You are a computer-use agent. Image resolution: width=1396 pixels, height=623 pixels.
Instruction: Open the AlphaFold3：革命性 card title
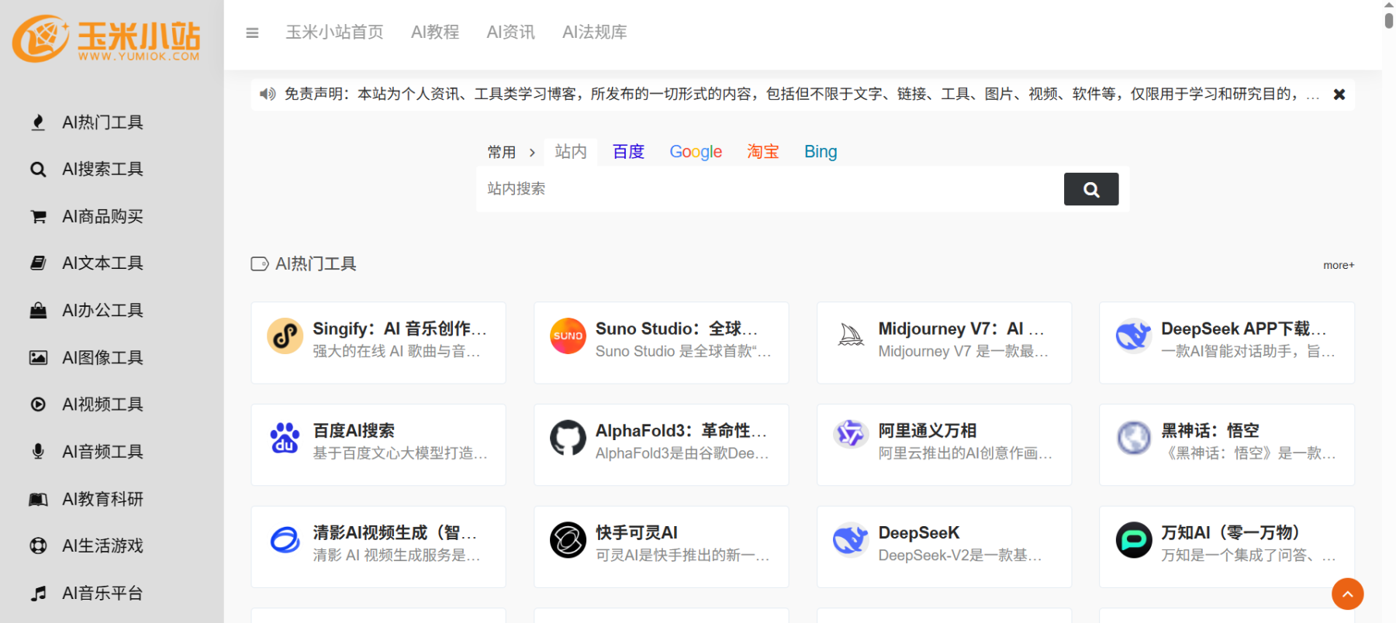coord(681,431)
